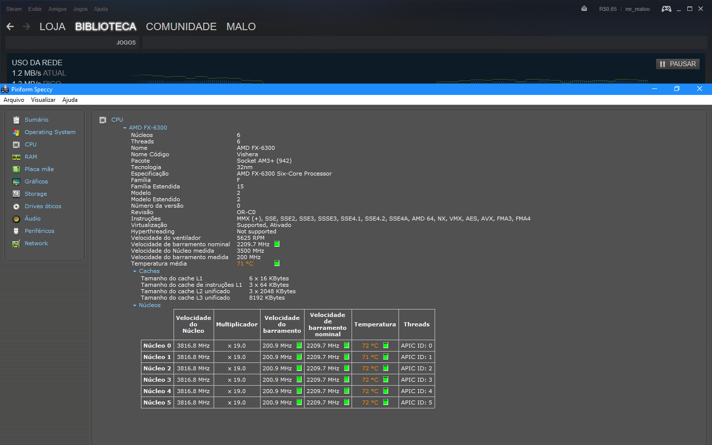The width and height of the screenshot is (712, 445).
Task: Go to LOJA in Steam
Action: 52,27
